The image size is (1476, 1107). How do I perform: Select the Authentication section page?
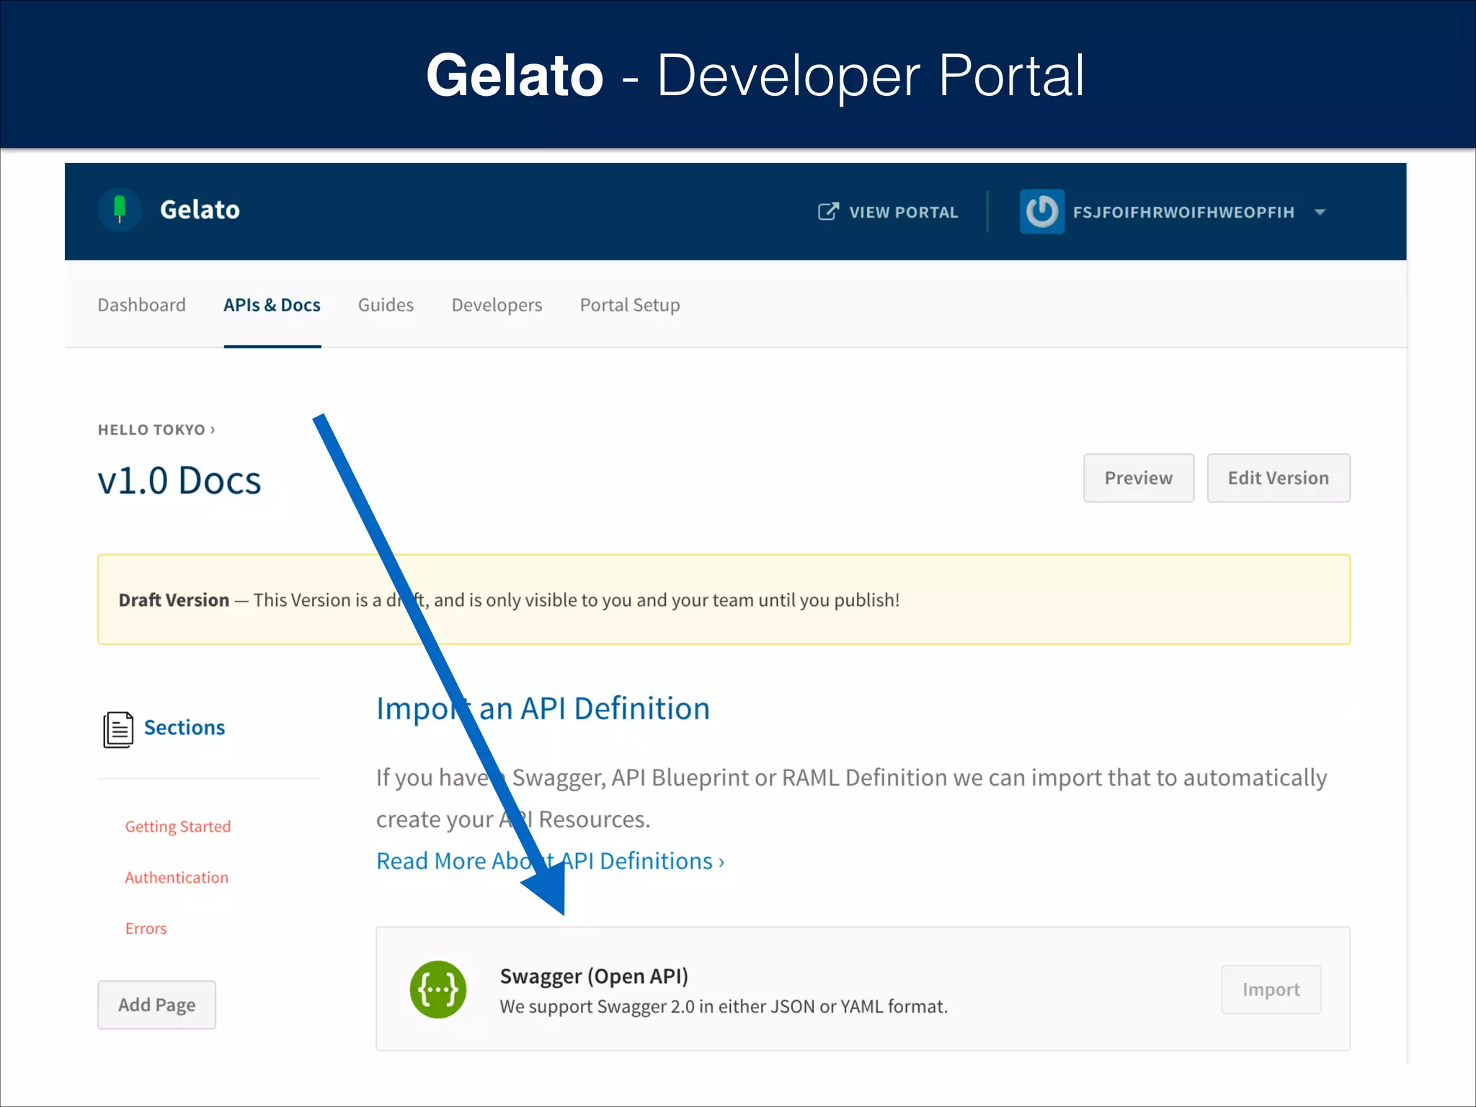177,878
